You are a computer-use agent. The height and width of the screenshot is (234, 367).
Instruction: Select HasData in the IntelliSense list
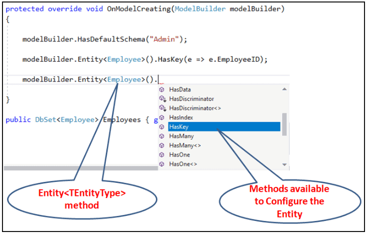click(x=180, y=90)
